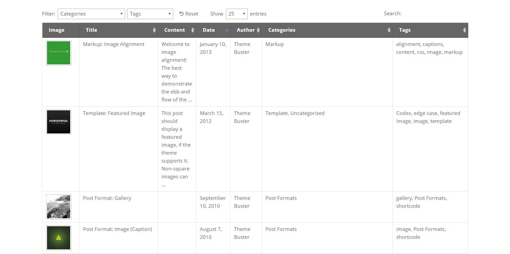This screenshot has height=254, width=510.
Task: Select the Date column header
Action: click(209, 30)
